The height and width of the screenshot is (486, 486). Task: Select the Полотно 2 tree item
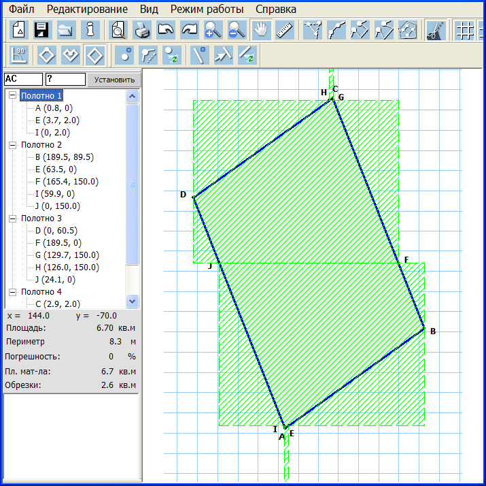click(41, 145)
